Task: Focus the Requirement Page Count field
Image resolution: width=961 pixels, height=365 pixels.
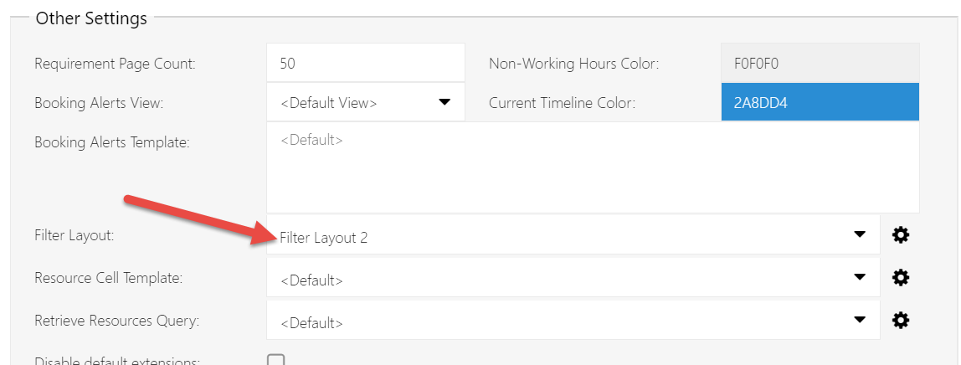Action: pyautogui.click(x=365, y=63)
